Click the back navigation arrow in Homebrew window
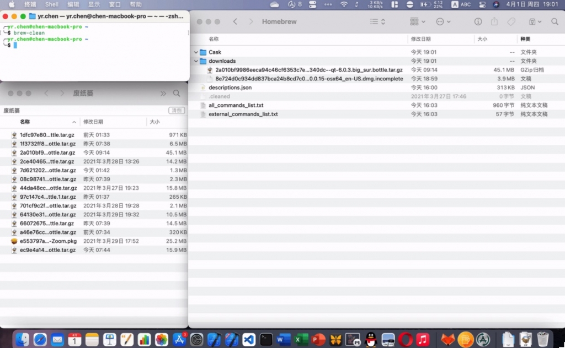Image resolution: width=565 pixels, height=348 pixels. (x=234, y=21)
